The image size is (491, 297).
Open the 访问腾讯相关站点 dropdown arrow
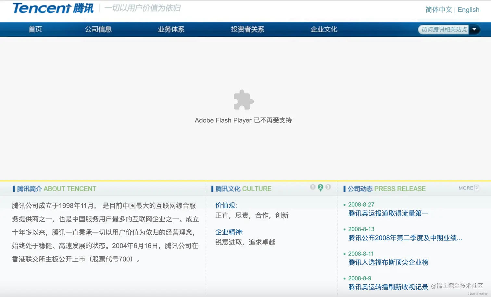[x=474, y=30]
